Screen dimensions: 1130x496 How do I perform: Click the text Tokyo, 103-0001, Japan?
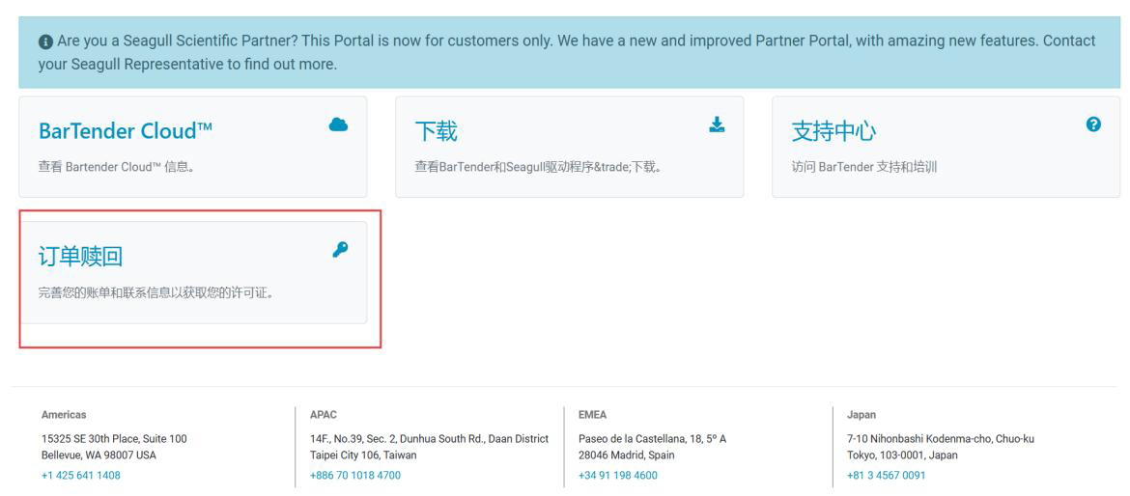(x=902, y=455)
